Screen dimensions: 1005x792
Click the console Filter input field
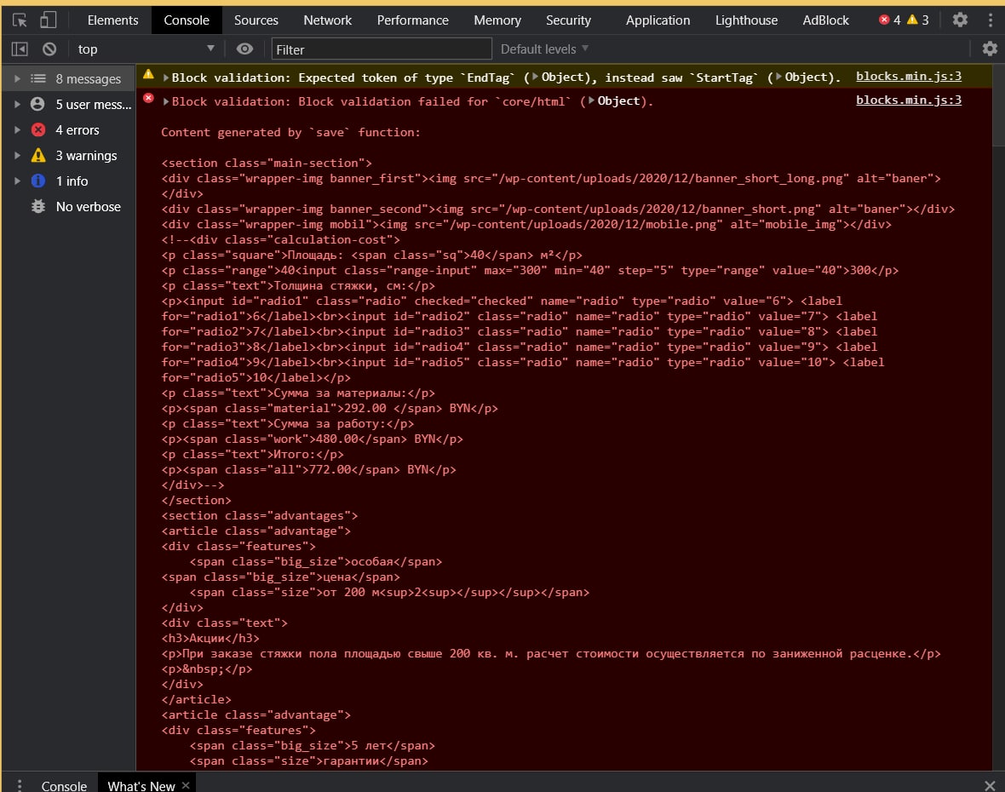[x=382, y=49]
